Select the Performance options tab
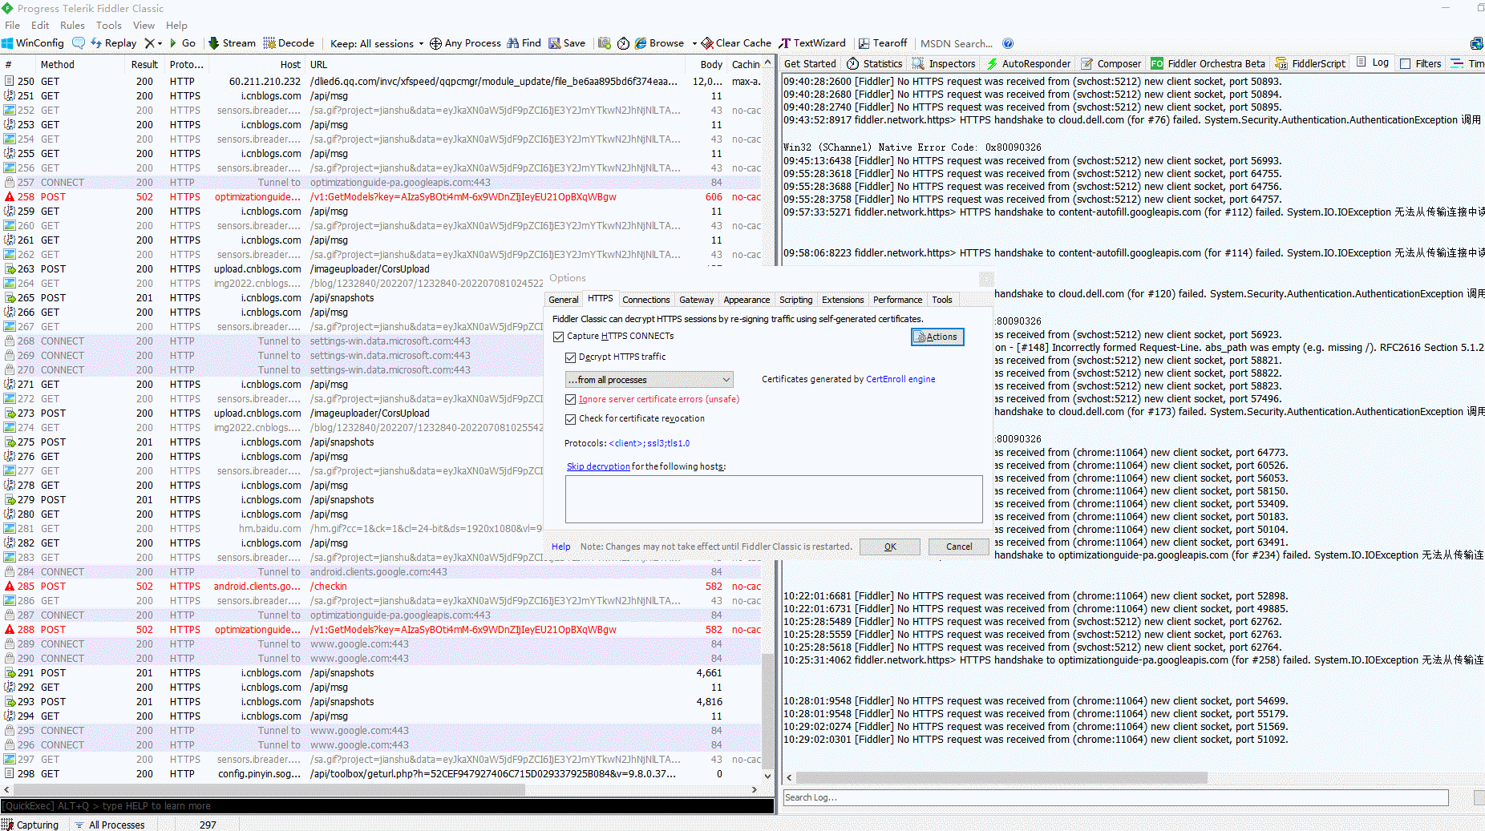 897,300
